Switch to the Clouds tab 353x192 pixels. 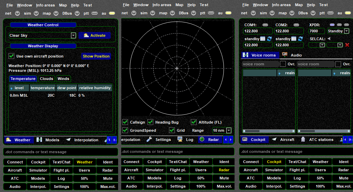coord(46,79)
